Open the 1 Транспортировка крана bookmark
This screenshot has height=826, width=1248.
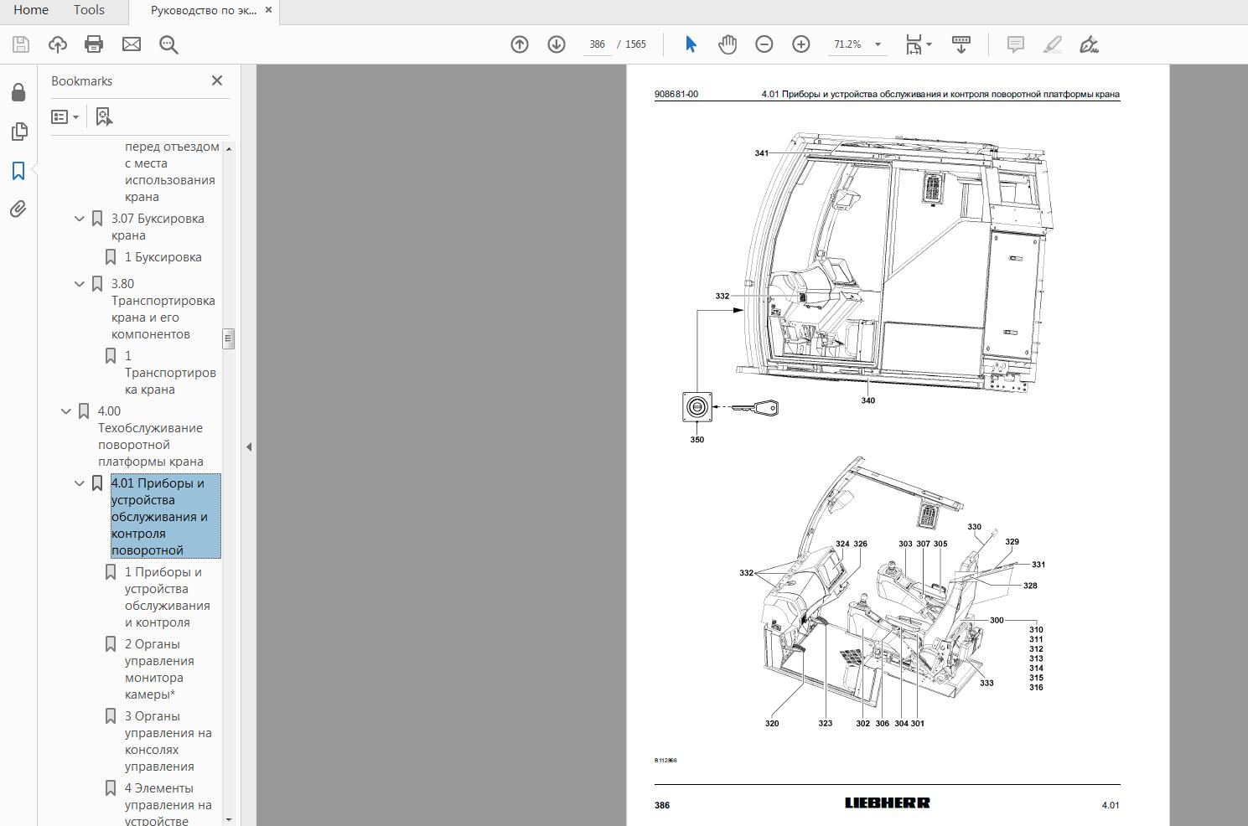point(170,373)
